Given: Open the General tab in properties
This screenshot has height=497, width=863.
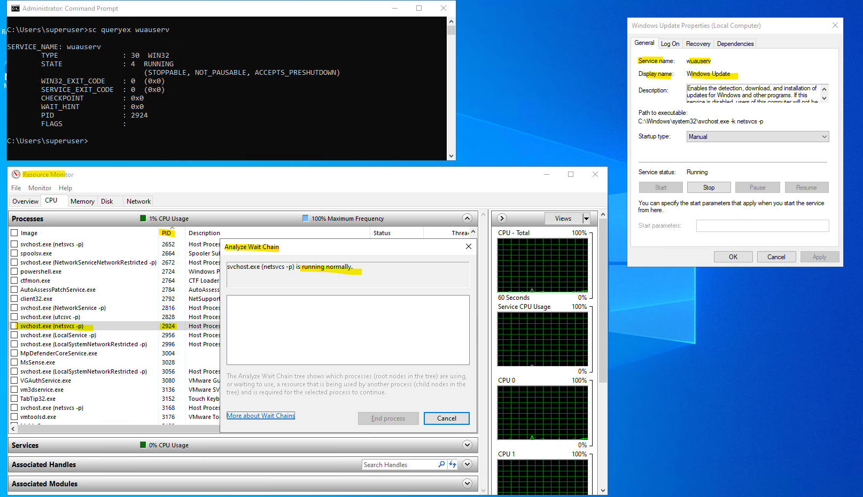Looking at the screenshot, I should tap(644, 43).
